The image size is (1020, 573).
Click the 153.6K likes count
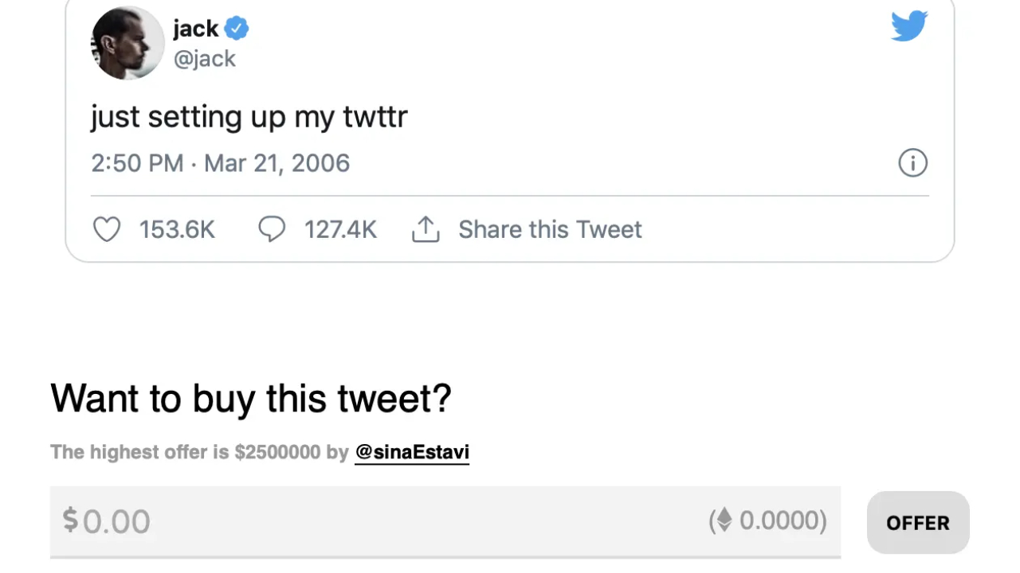(177, 229)
